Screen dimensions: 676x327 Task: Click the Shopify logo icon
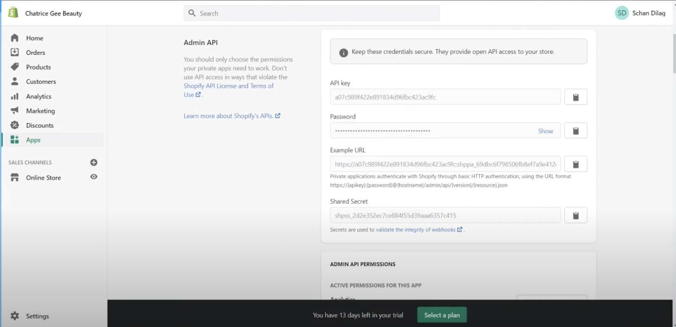tap(13, 13)
